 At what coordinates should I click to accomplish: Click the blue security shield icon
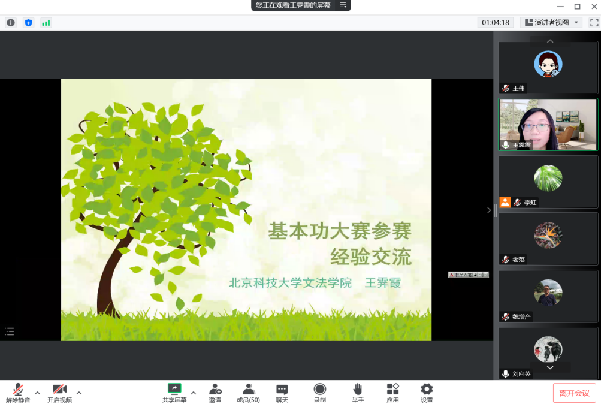(x=28, y=23)
